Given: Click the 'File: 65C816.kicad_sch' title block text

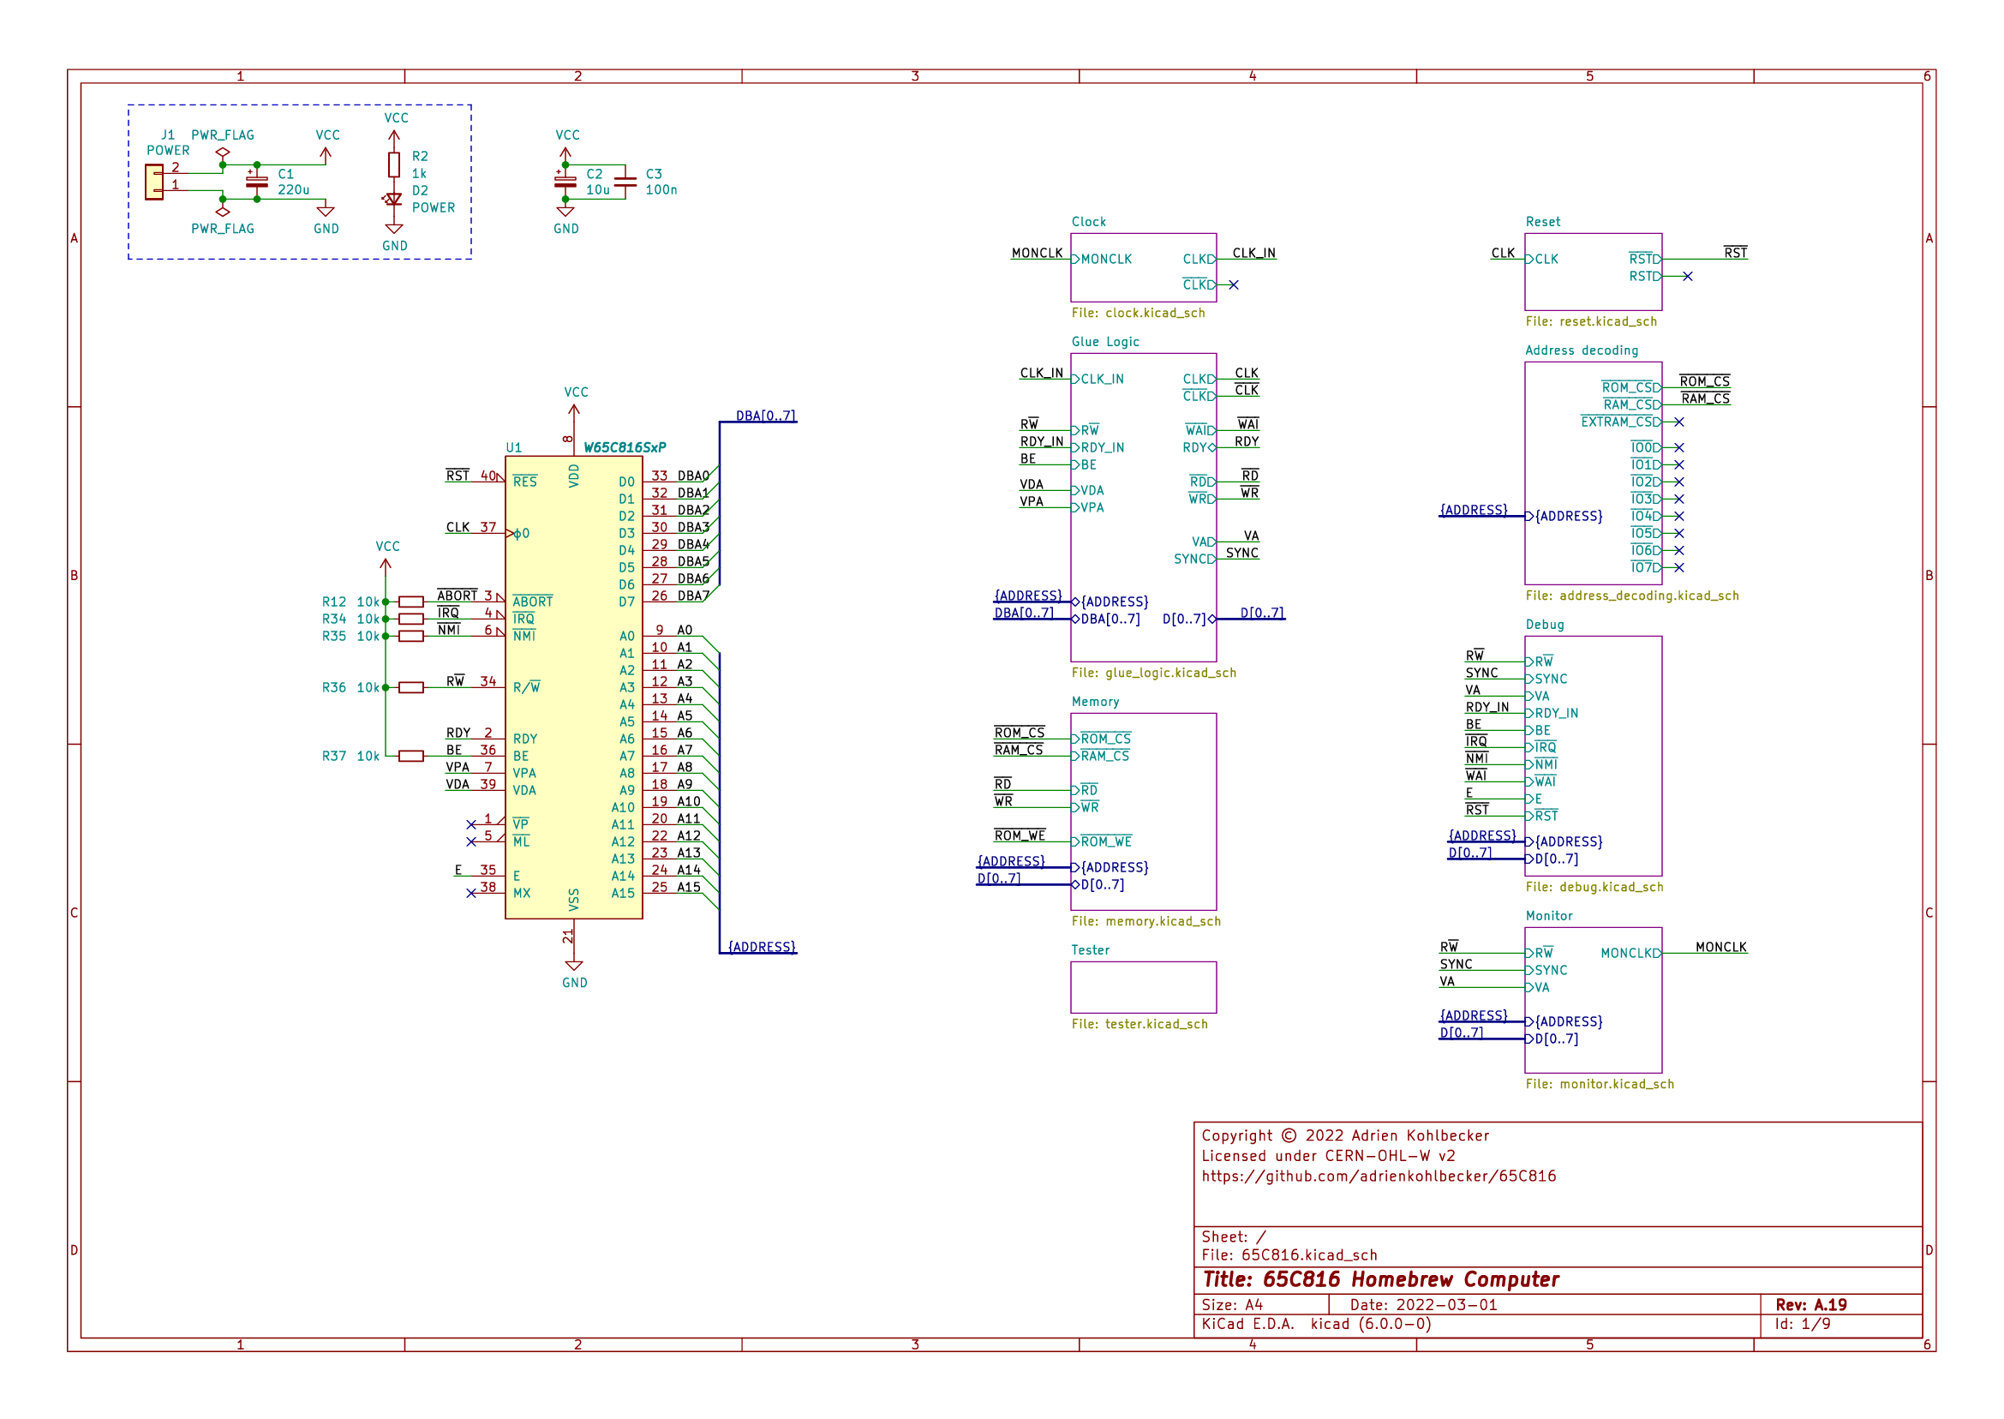Looking at the screenshot, I should 1289,1254.
